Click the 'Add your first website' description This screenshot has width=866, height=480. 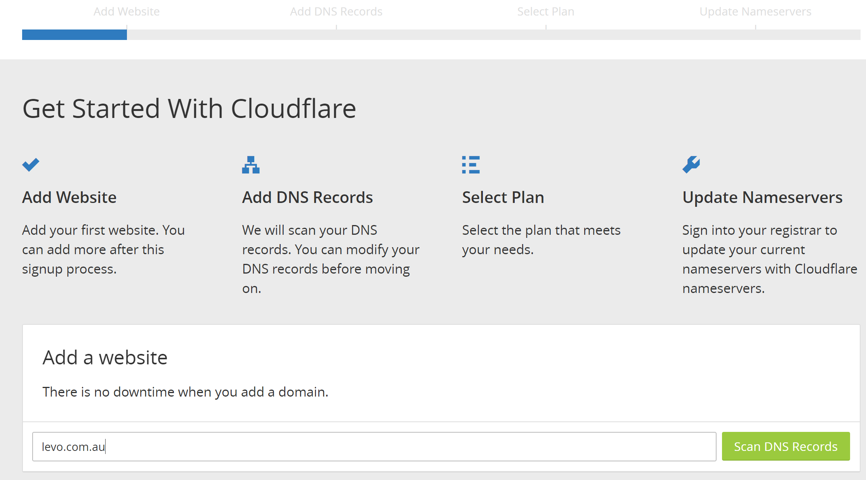104,250
